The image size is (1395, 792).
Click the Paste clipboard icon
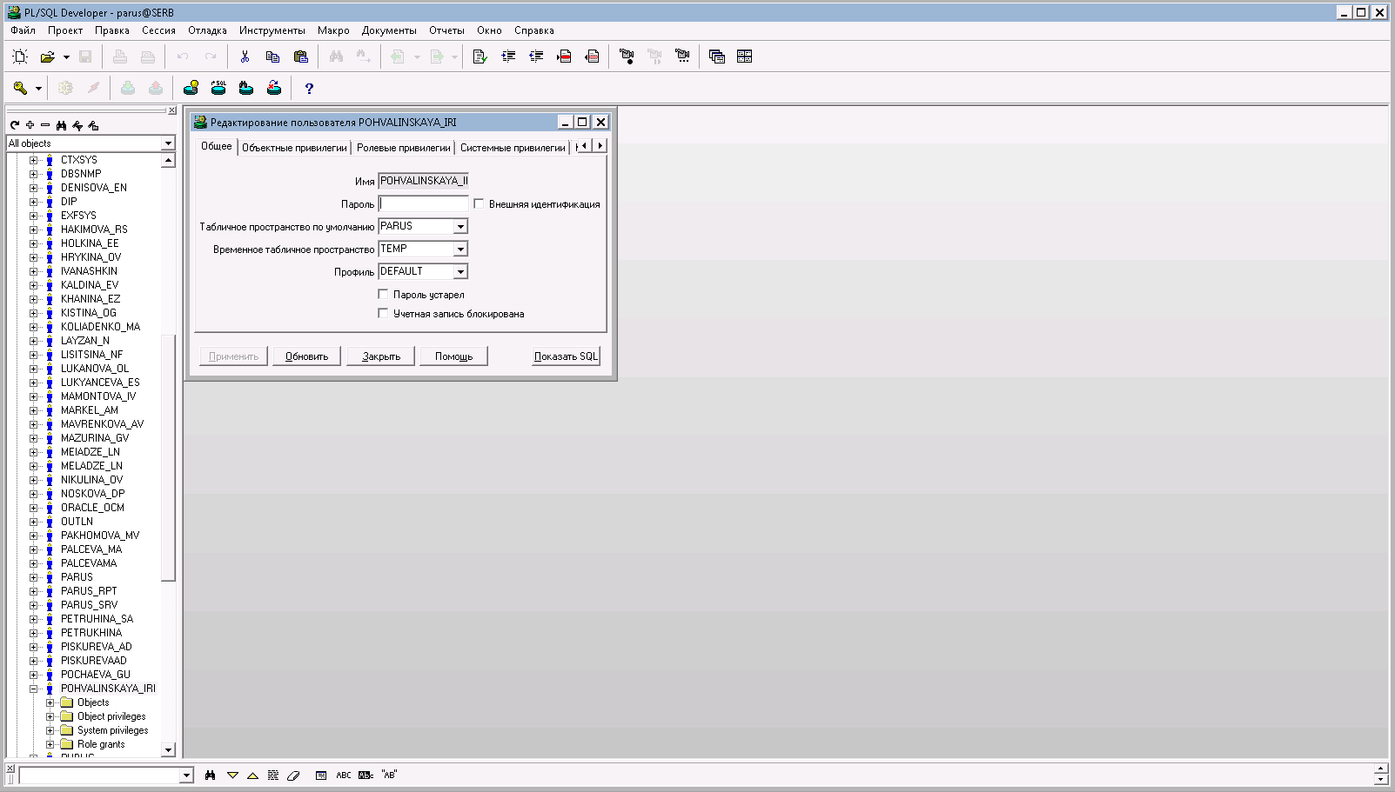point(300,57)
